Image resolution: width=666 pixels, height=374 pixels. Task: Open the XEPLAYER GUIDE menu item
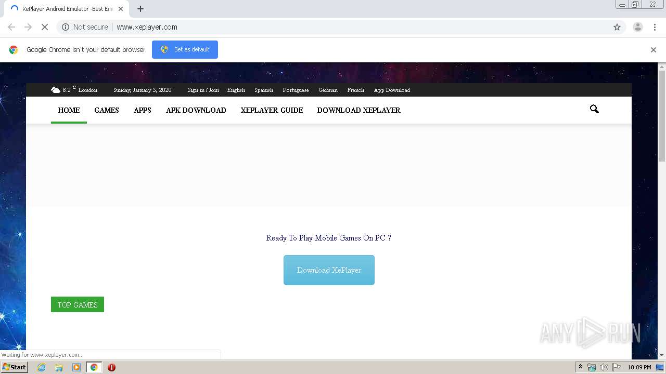click(x=272, y=110)
